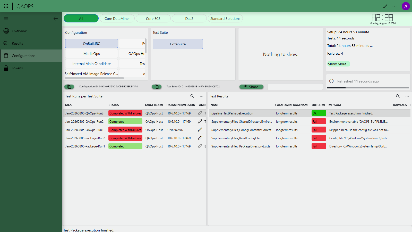Sort by STATUS column header

114,105
